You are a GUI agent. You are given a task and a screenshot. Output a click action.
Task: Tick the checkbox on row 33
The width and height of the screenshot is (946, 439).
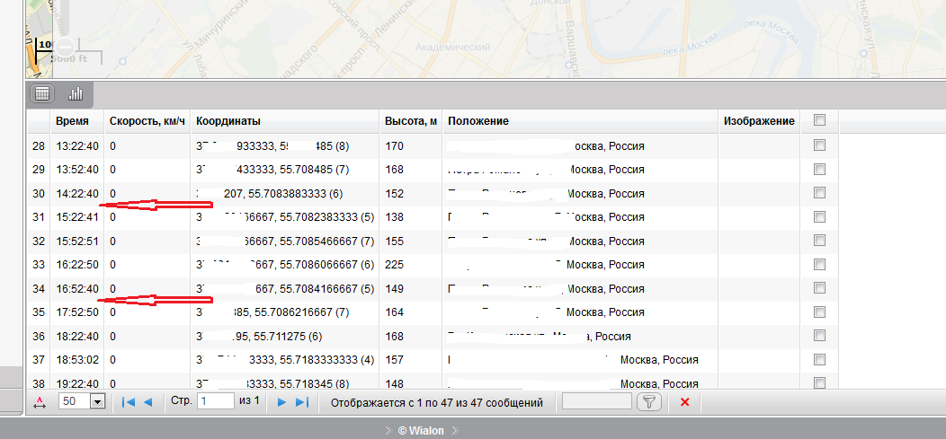(819, 264)
